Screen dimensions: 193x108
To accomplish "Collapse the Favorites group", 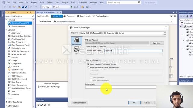I will coord(7,20).
